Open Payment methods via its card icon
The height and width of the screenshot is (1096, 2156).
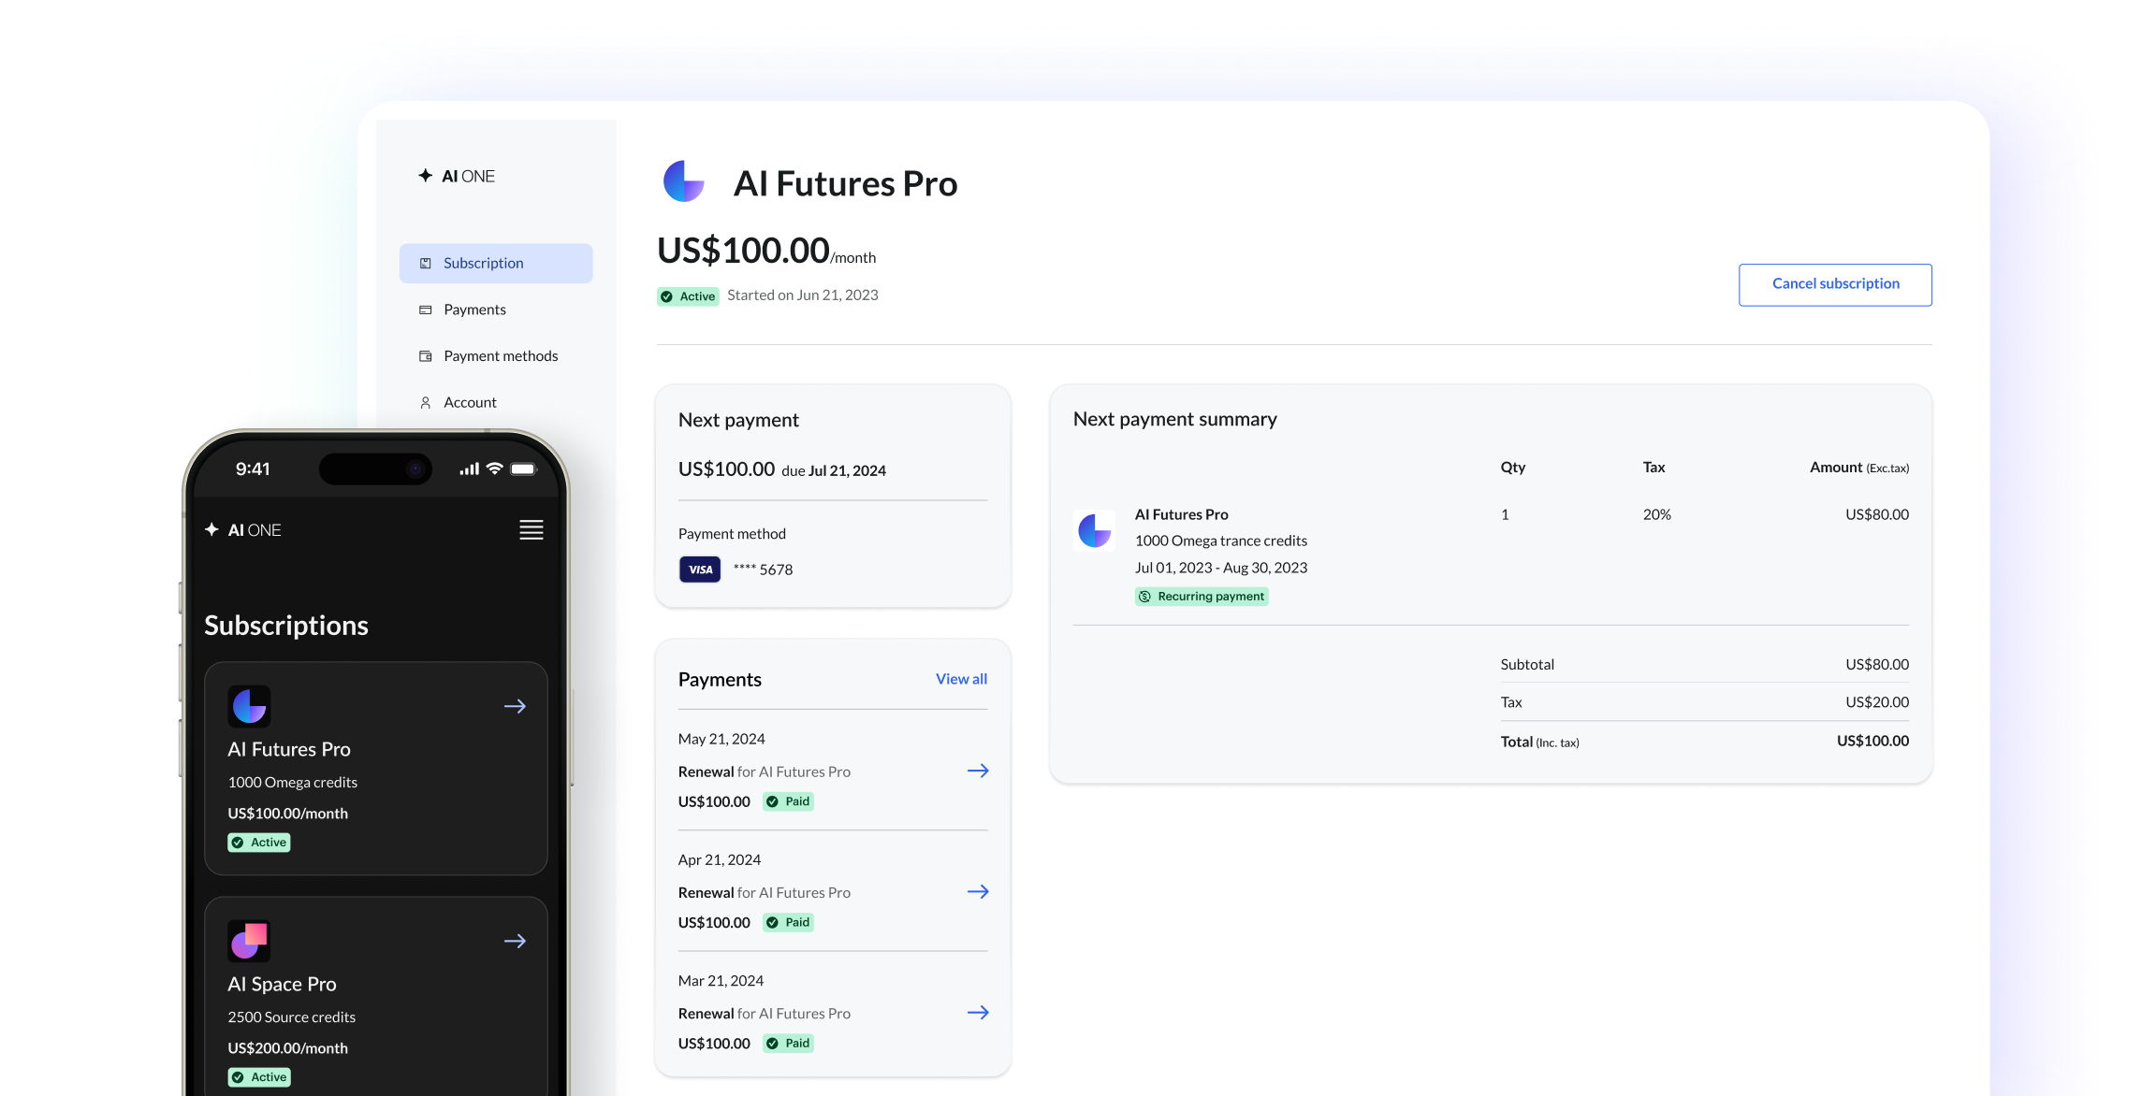click(x=427, y=356)
